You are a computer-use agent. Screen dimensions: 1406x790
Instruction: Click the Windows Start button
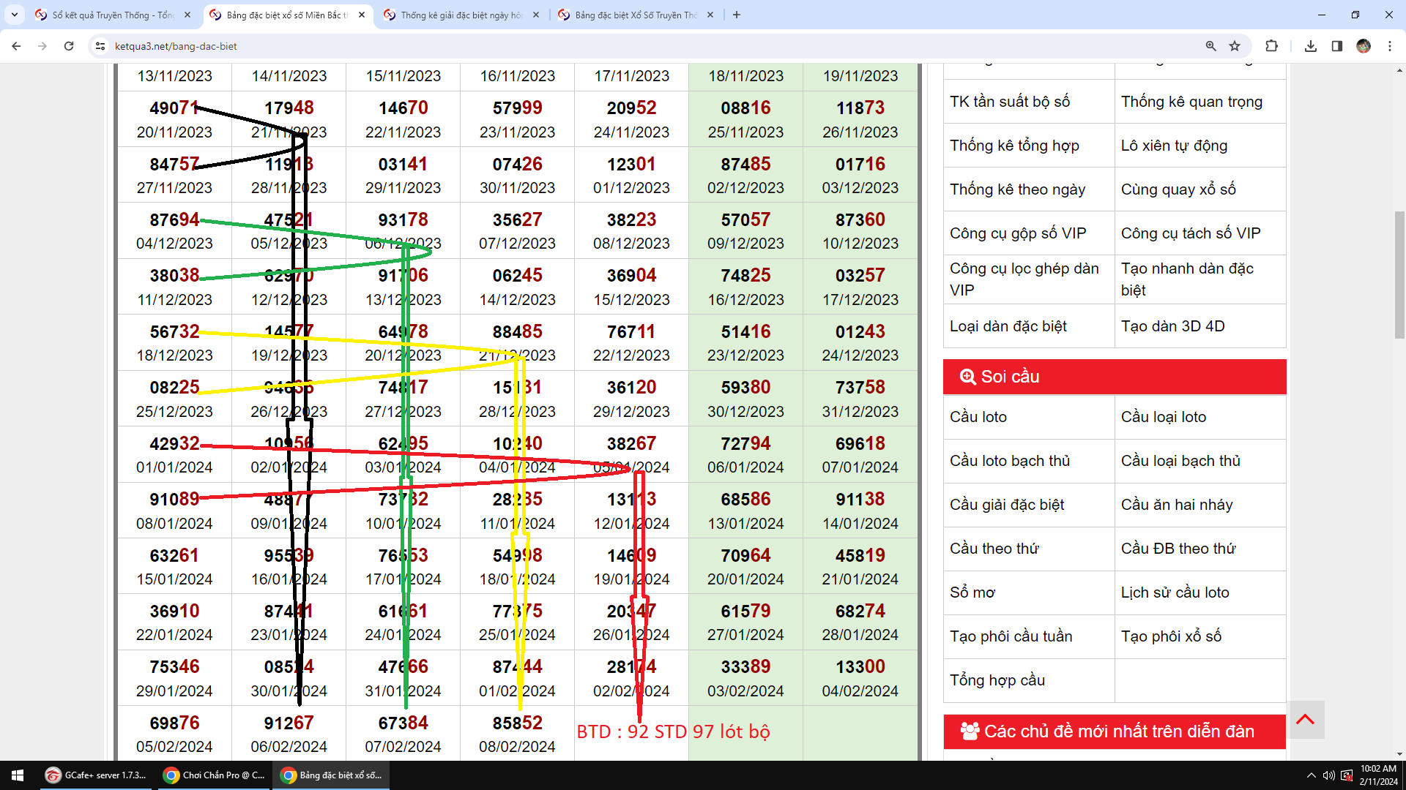point(18,775)
